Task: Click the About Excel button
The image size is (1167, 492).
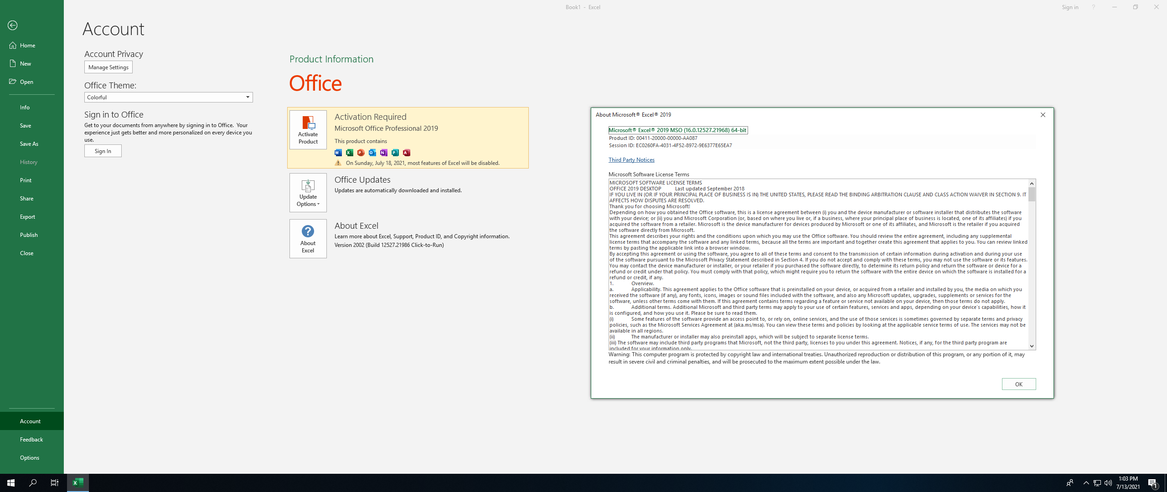Action: 308,239
